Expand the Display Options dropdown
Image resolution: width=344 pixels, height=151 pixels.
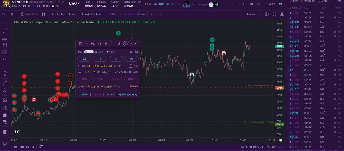coord(63,14)
